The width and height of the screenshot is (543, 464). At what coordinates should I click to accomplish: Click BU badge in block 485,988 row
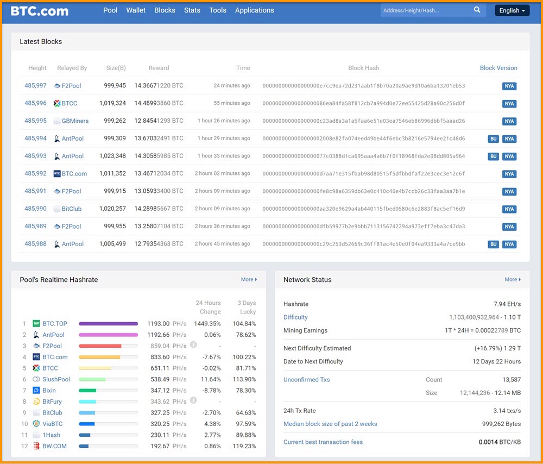pos(493,244)
